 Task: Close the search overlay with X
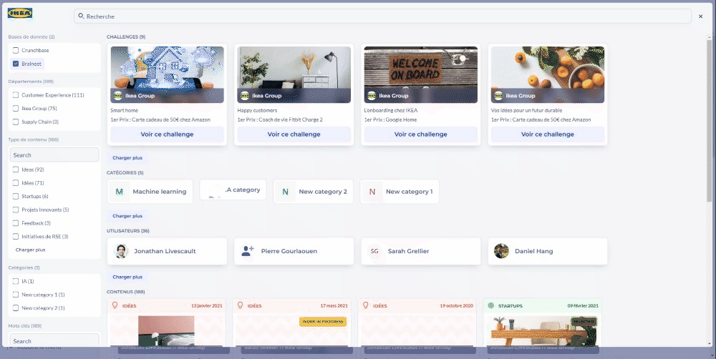[700, 16]
